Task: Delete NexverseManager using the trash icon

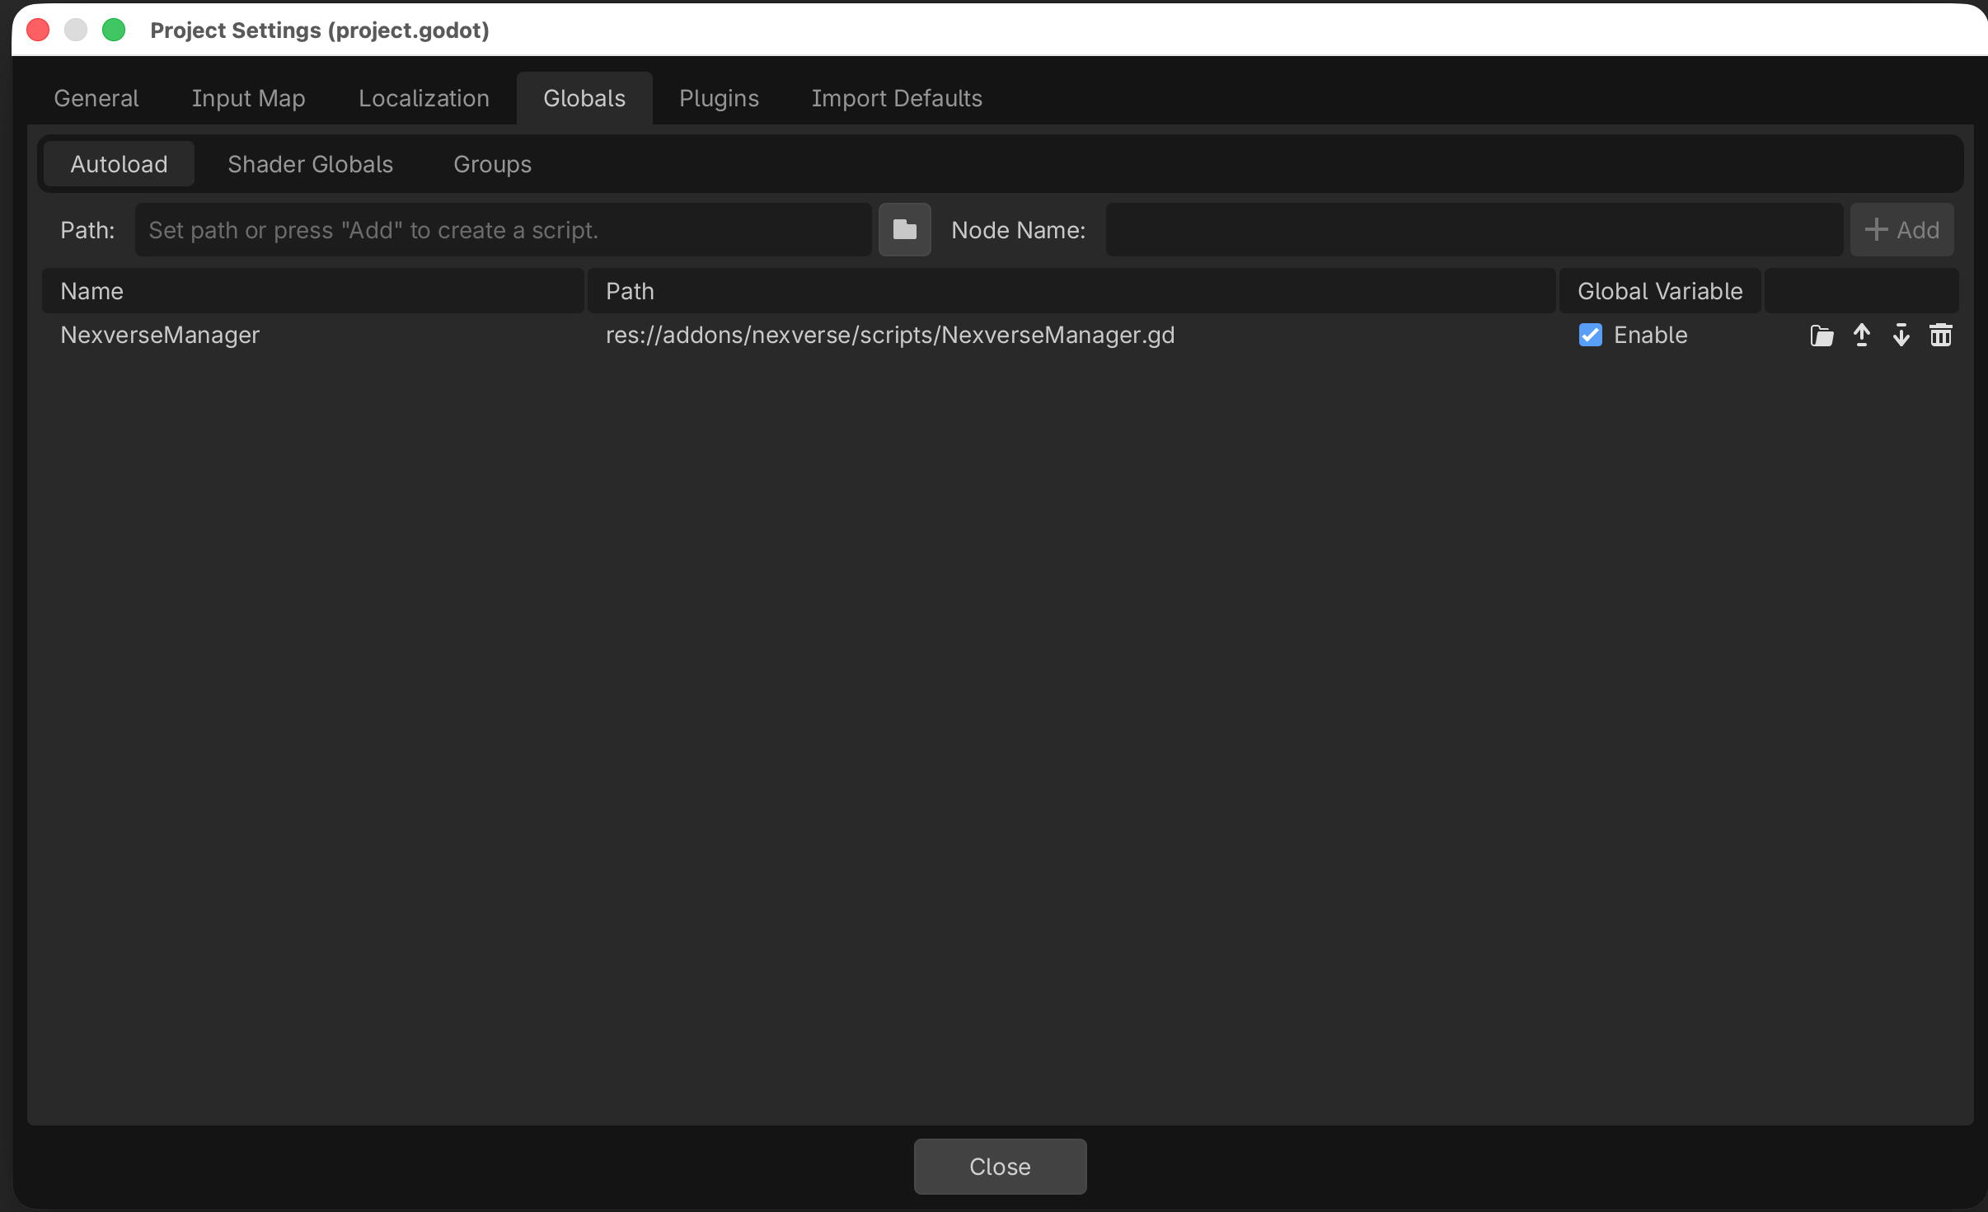Action: tap(1941, 335)
